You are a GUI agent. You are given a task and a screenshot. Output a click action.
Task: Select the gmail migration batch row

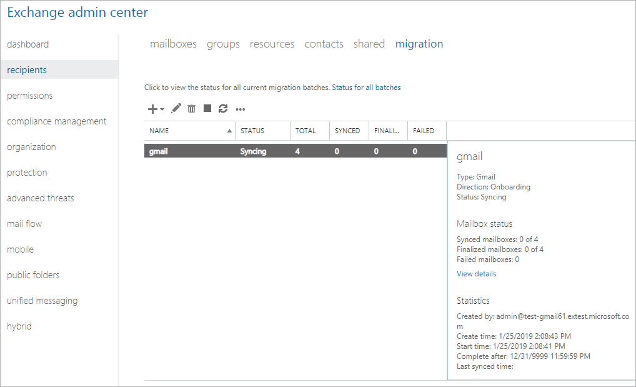click(x=296, y=151)
